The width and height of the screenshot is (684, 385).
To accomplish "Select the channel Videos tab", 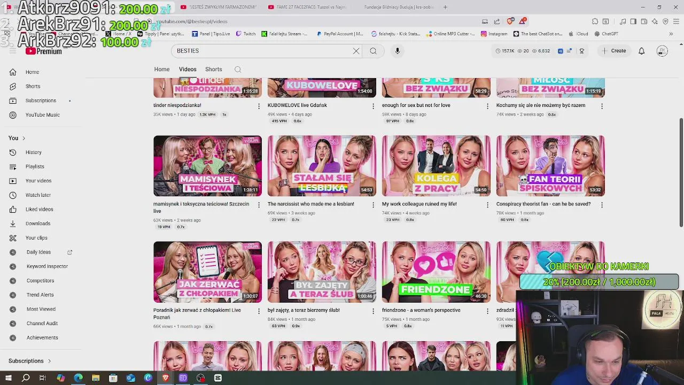I will click(188, 70).
